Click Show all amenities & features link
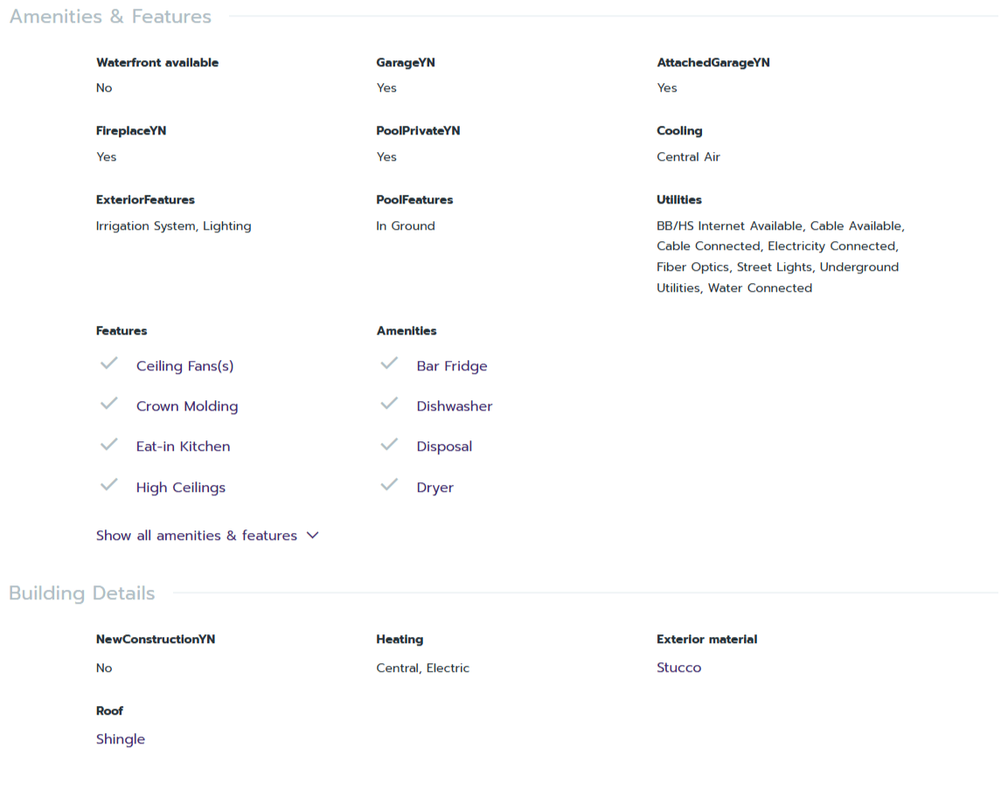Screen dimensions: 1001x796 point(197,536)
